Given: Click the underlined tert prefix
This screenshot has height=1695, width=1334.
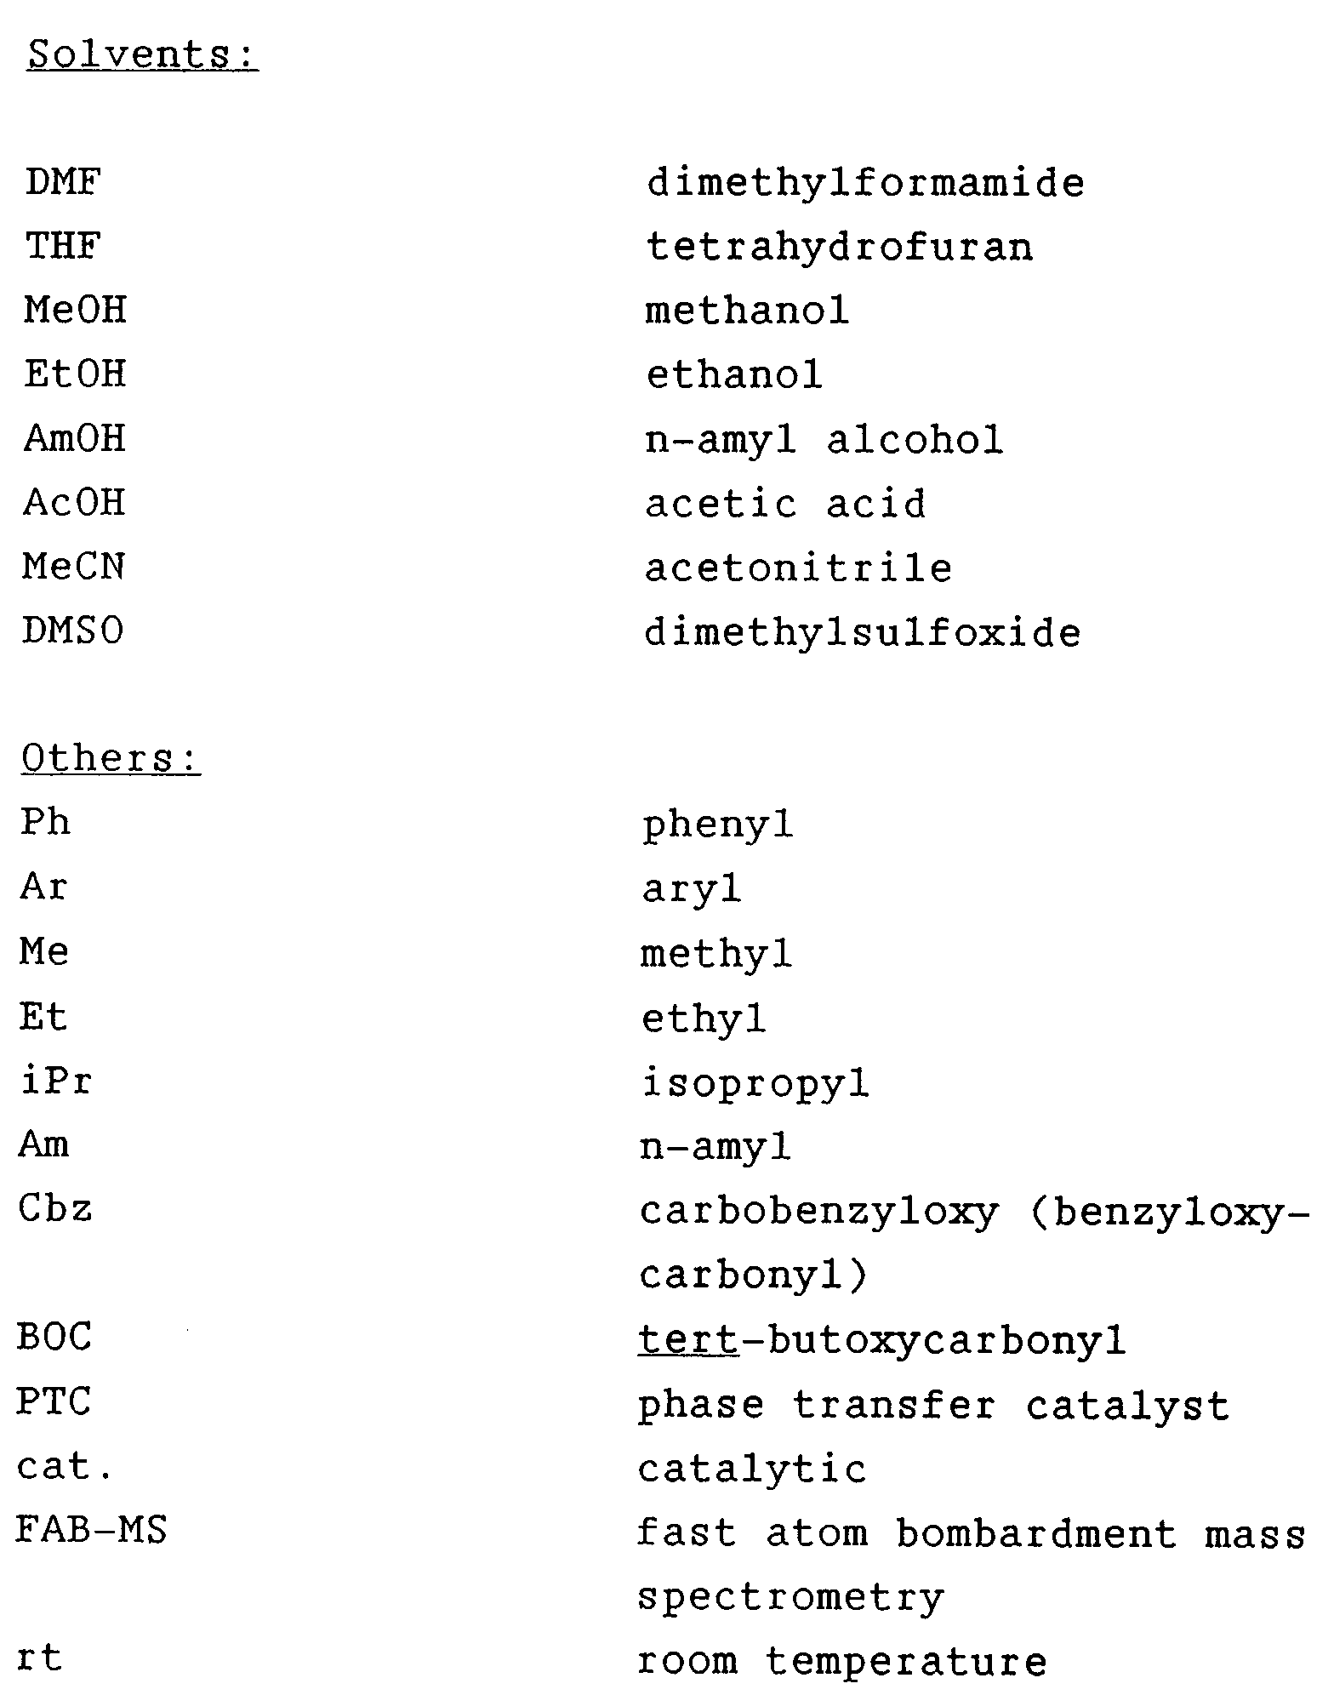Looking at the screenshot, I should pos(689,1341).
